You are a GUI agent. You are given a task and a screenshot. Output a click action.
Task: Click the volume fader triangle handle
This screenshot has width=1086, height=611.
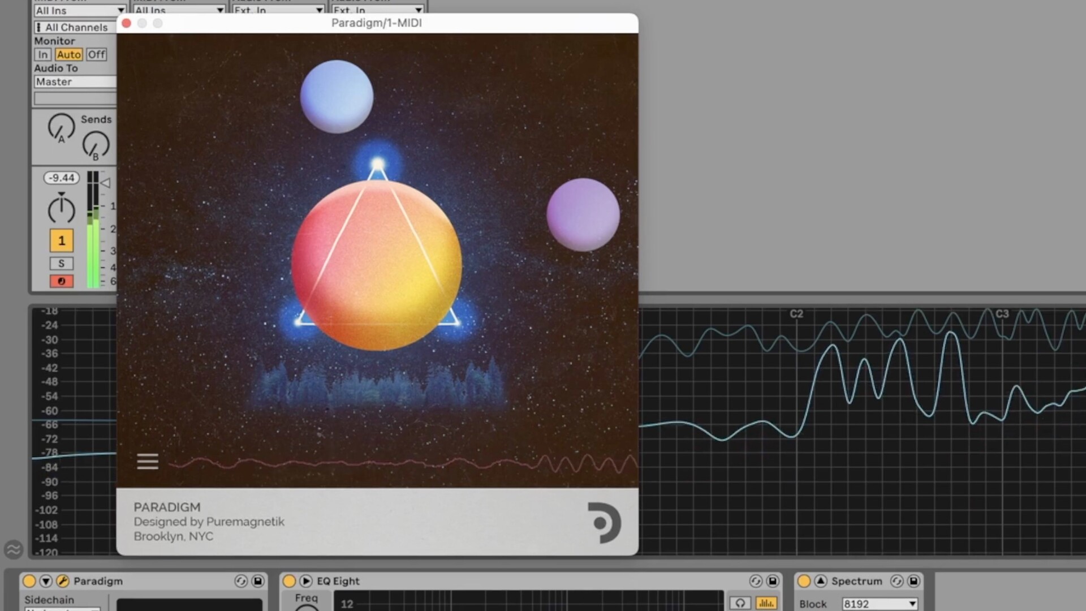[105, 183]
